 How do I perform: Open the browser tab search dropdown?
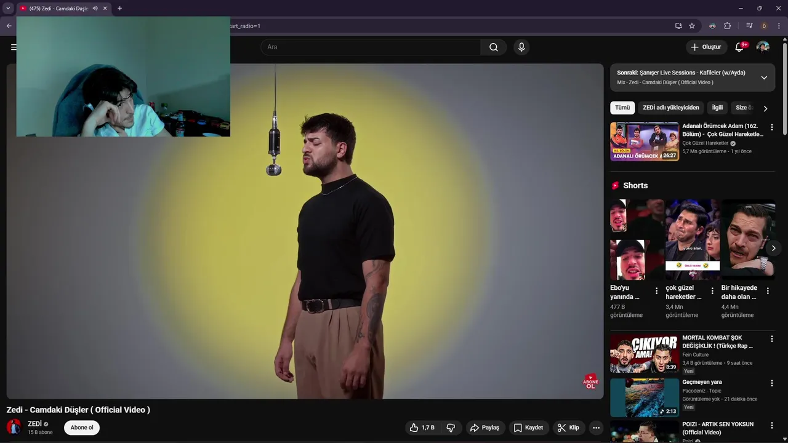(x=8, y=9)
